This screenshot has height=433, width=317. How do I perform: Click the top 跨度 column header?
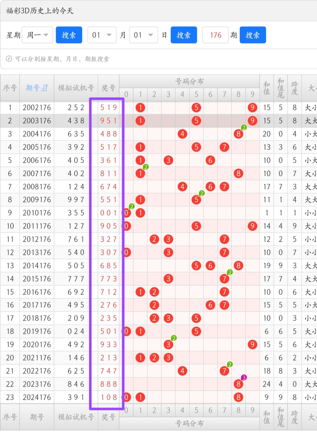point(294,88)
